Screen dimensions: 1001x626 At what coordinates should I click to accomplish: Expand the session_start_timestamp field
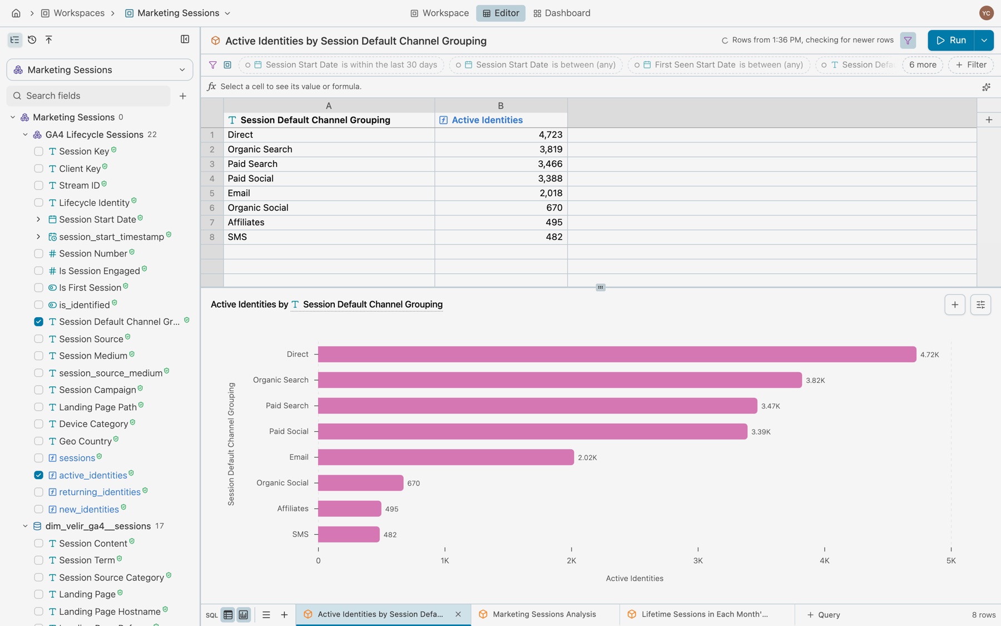point(38,236)
